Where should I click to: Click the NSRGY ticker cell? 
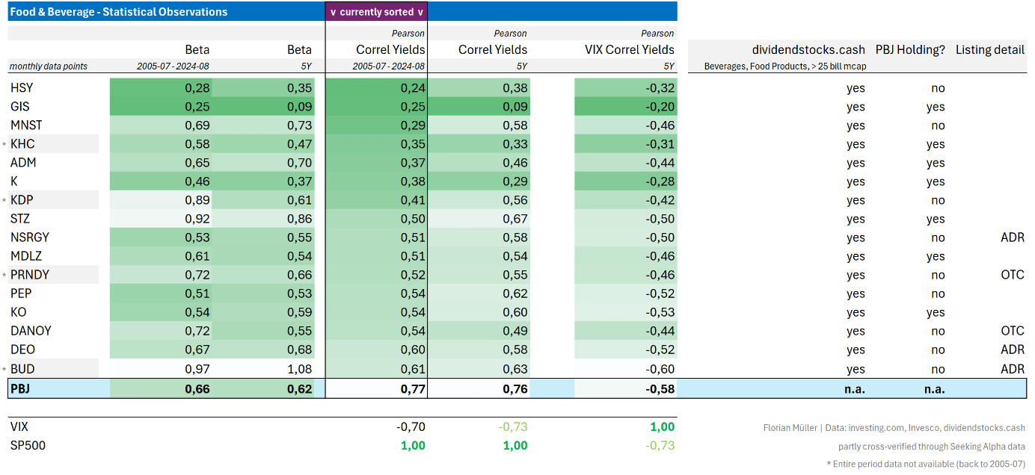click(30, 237)
